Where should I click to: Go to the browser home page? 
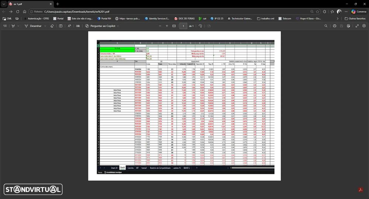click(x=24, y=11)
